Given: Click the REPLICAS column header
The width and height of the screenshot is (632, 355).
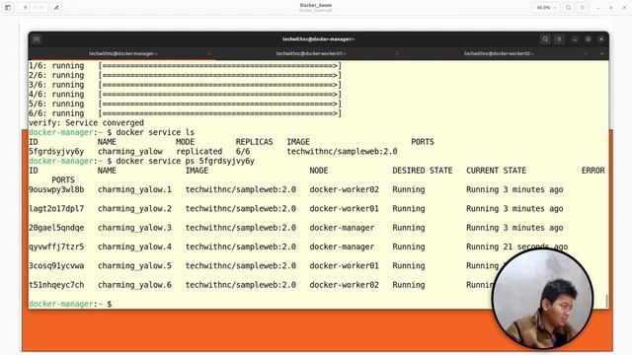Looking at the screenshot, I should (255, 142).
